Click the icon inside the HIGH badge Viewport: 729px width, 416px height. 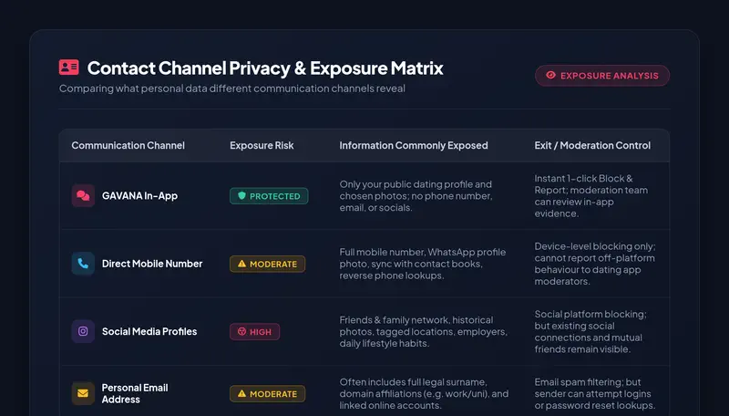[241, 332]
